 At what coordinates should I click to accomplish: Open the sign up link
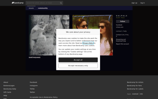(x=134, y=3)
